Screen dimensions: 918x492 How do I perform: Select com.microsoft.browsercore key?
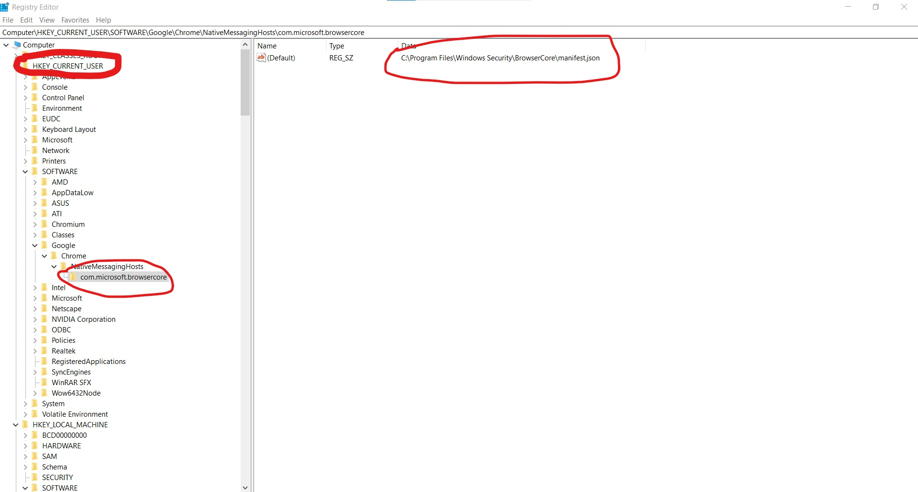click(x=124, y=277)
